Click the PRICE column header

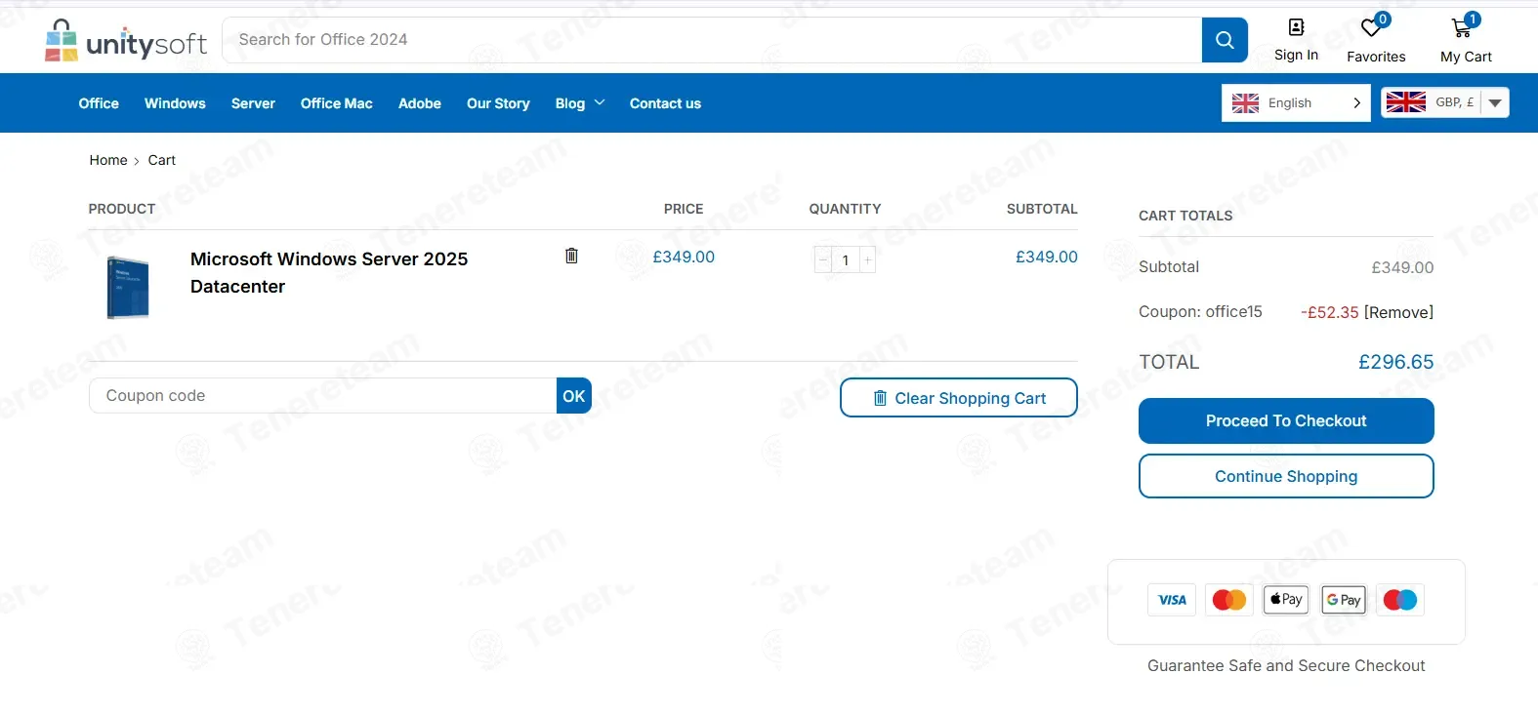(684, 209)
